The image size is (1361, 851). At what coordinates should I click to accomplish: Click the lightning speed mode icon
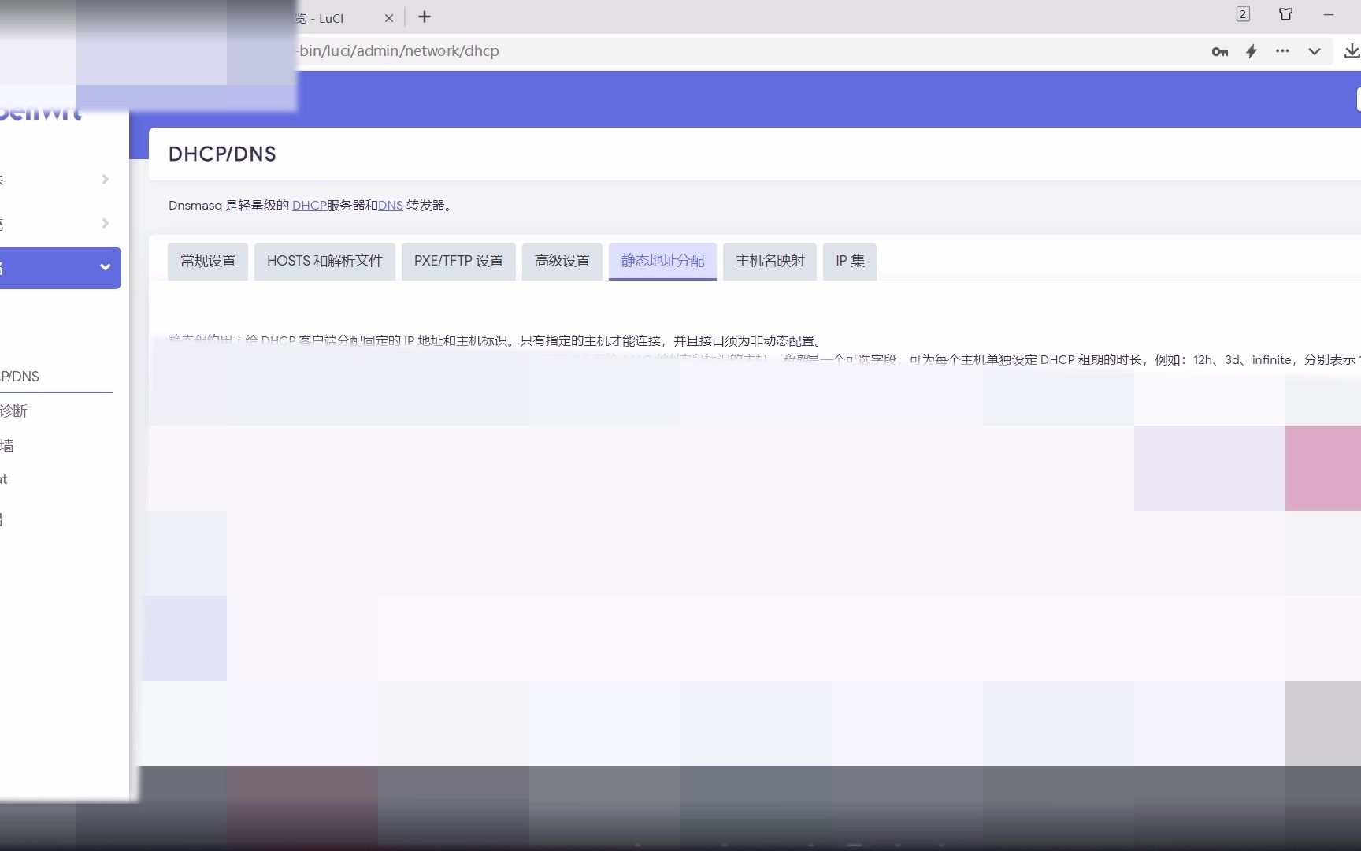pyautogui.click(x=1252, y=51)
